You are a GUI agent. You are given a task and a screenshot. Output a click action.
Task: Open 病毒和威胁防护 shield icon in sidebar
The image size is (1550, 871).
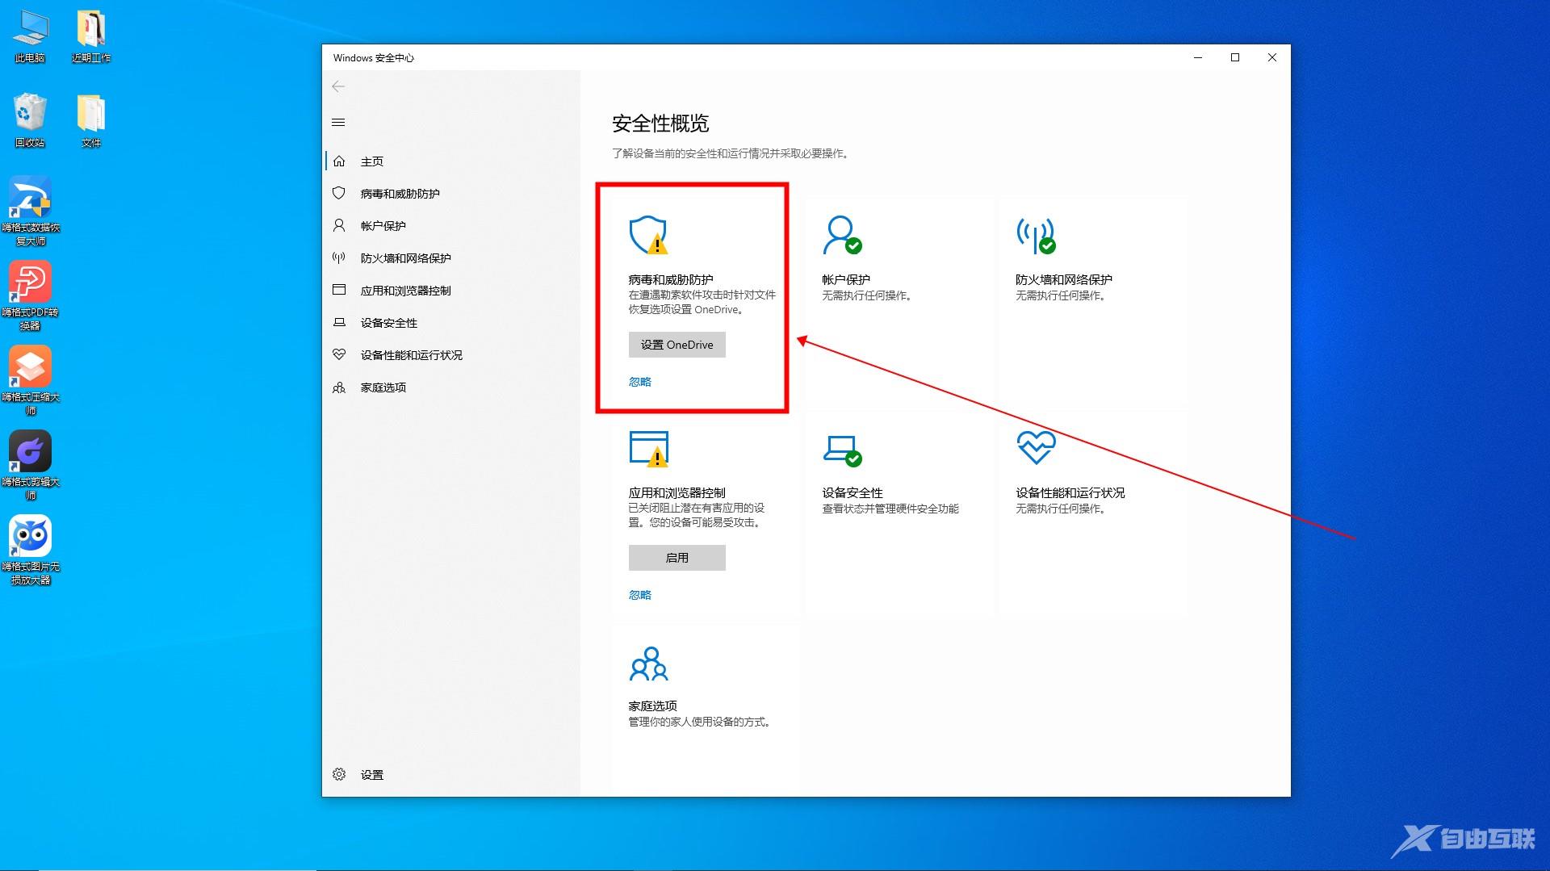[339, 193]
